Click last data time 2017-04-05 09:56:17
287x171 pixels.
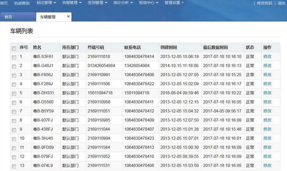(x=222, y=111)
